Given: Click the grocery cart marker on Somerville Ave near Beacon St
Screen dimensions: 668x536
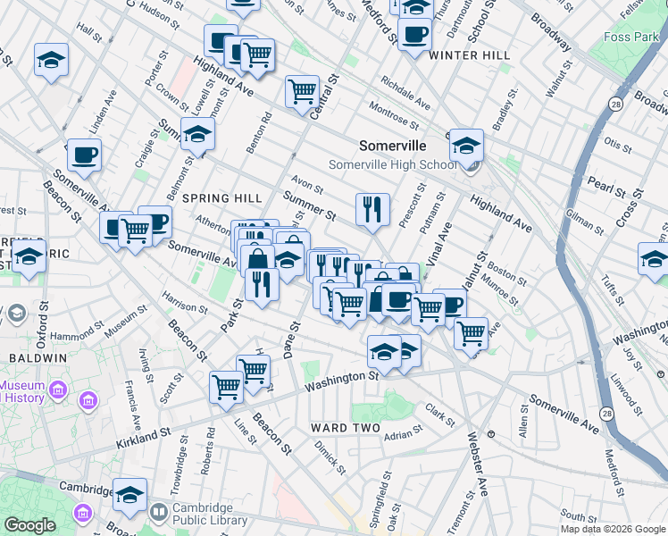Looking at the screenshot, I should [135, 233].
